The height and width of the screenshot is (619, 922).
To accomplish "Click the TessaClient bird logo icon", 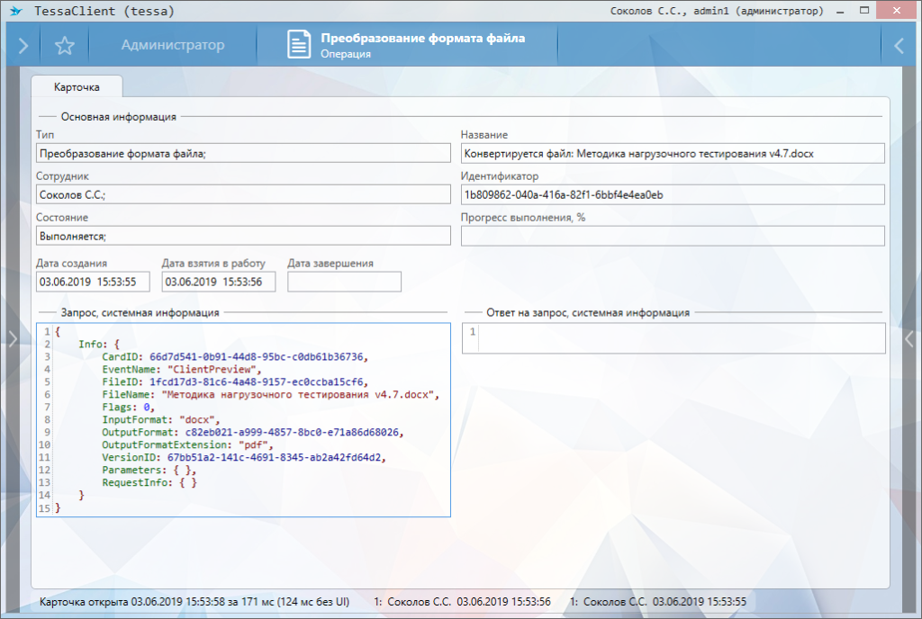I will [15, 12].
